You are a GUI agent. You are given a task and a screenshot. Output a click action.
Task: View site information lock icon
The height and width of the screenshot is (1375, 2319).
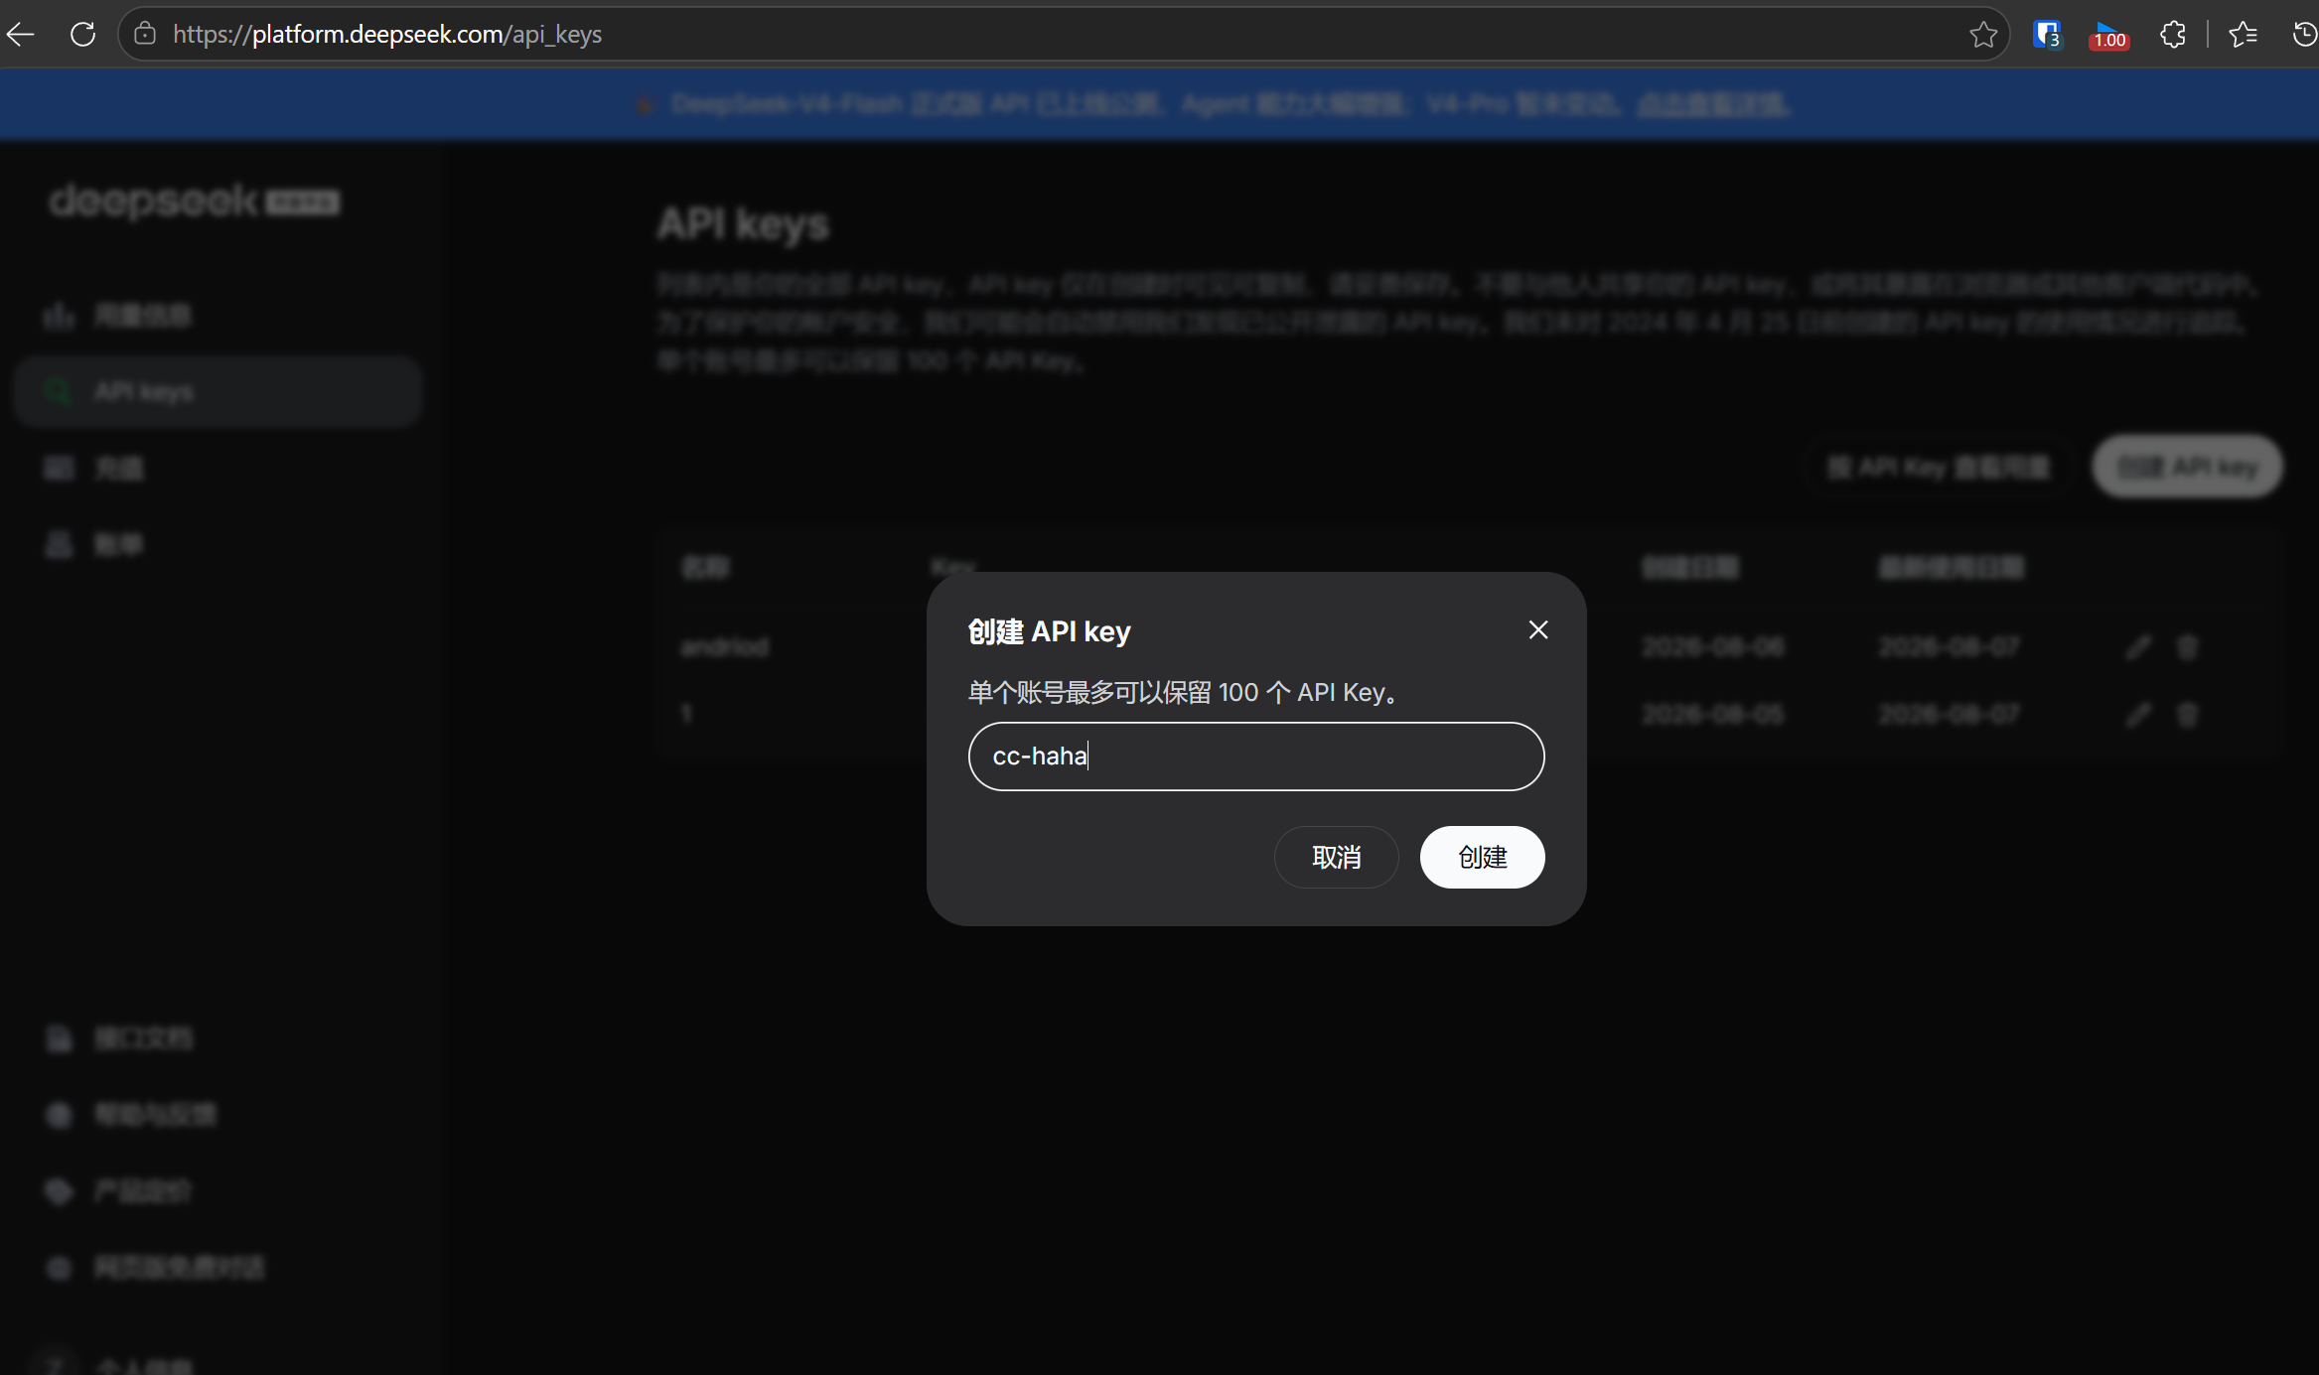[145, 35]
